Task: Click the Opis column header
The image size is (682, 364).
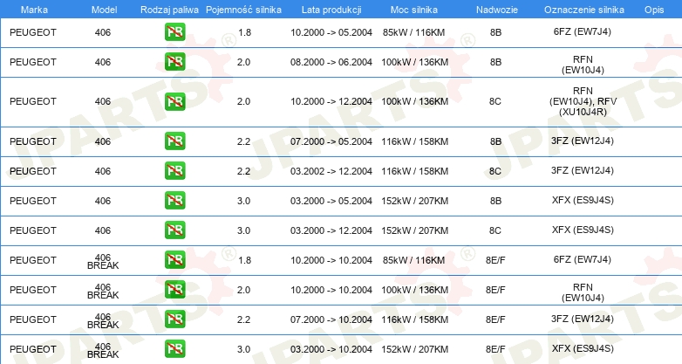Action: pyautogui.click(x=654, y=10)
